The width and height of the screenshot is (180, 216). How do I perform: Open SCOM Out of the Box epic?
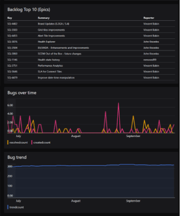coord(91,54)
